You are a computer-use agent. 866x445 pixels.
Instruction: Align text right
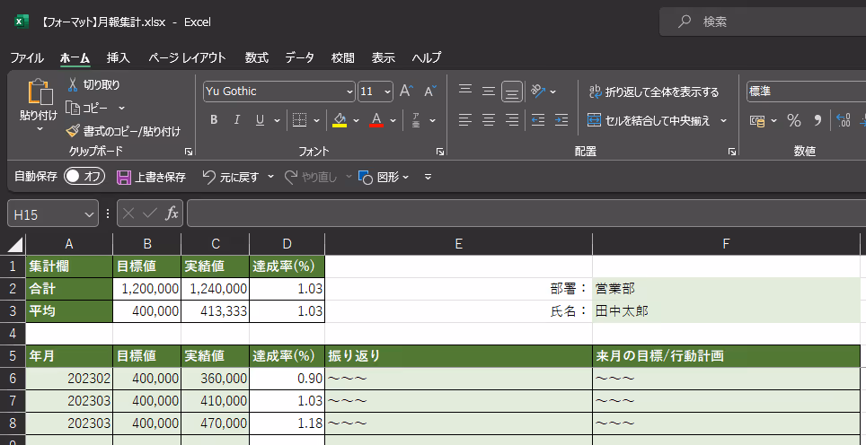512,120
